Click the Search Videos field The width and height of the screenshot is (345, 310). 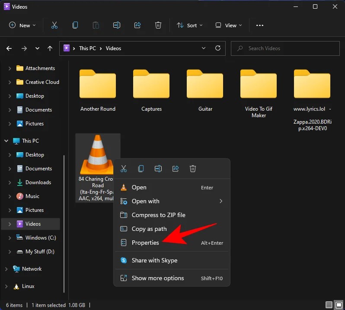285,48
